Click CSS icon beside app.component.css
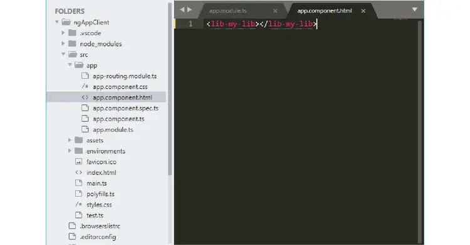The width and height of the screenshot is (470, 245). [x=85, y=86]
